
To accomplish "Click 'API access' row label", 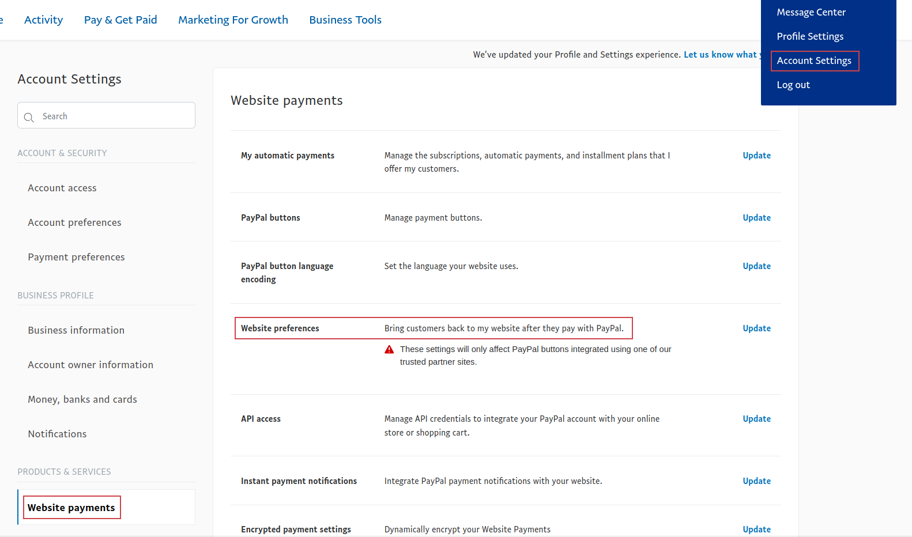I will pyautogui.click(x=261, y=419).
